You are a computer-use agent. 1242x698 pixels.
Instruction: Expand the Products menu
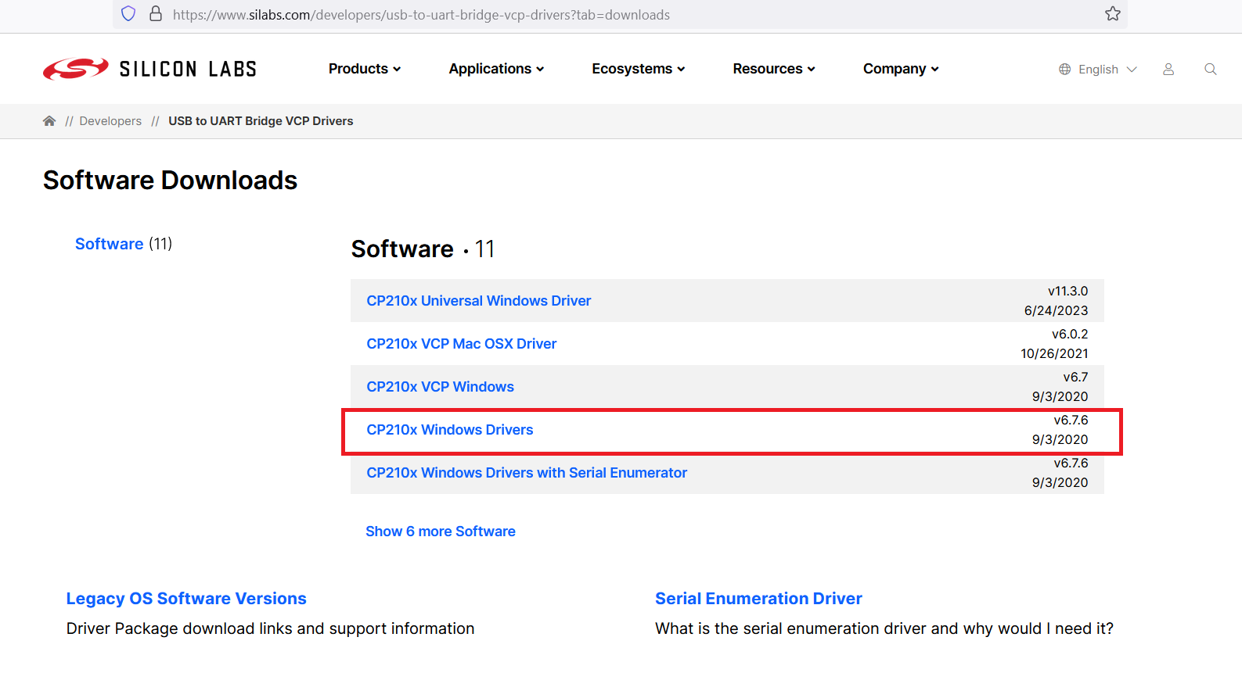click(365, 69)
